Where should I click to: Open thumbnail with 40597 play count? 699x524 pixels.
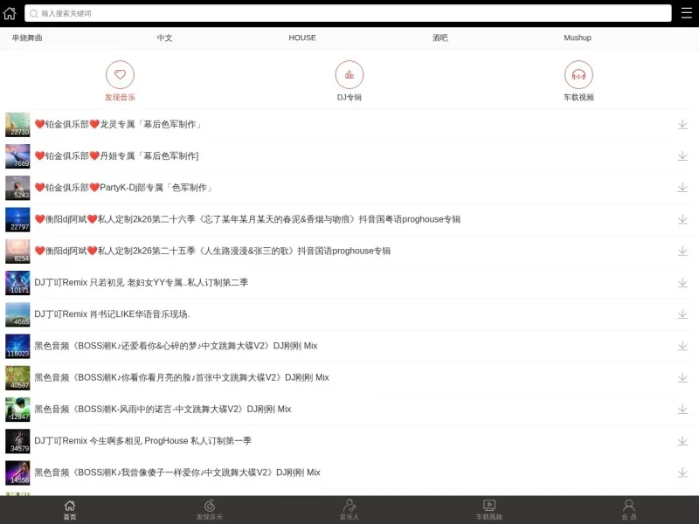point(17,377)
